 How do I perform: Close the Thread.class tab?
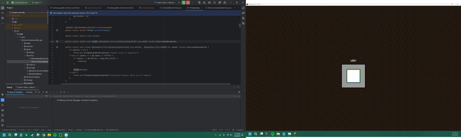202,8
